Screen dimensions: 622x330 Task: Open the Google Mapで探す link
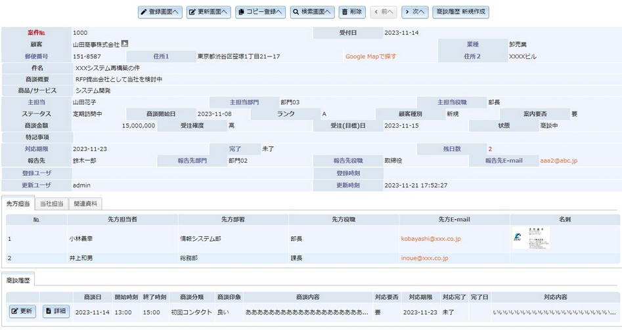[x=371, y=56]
